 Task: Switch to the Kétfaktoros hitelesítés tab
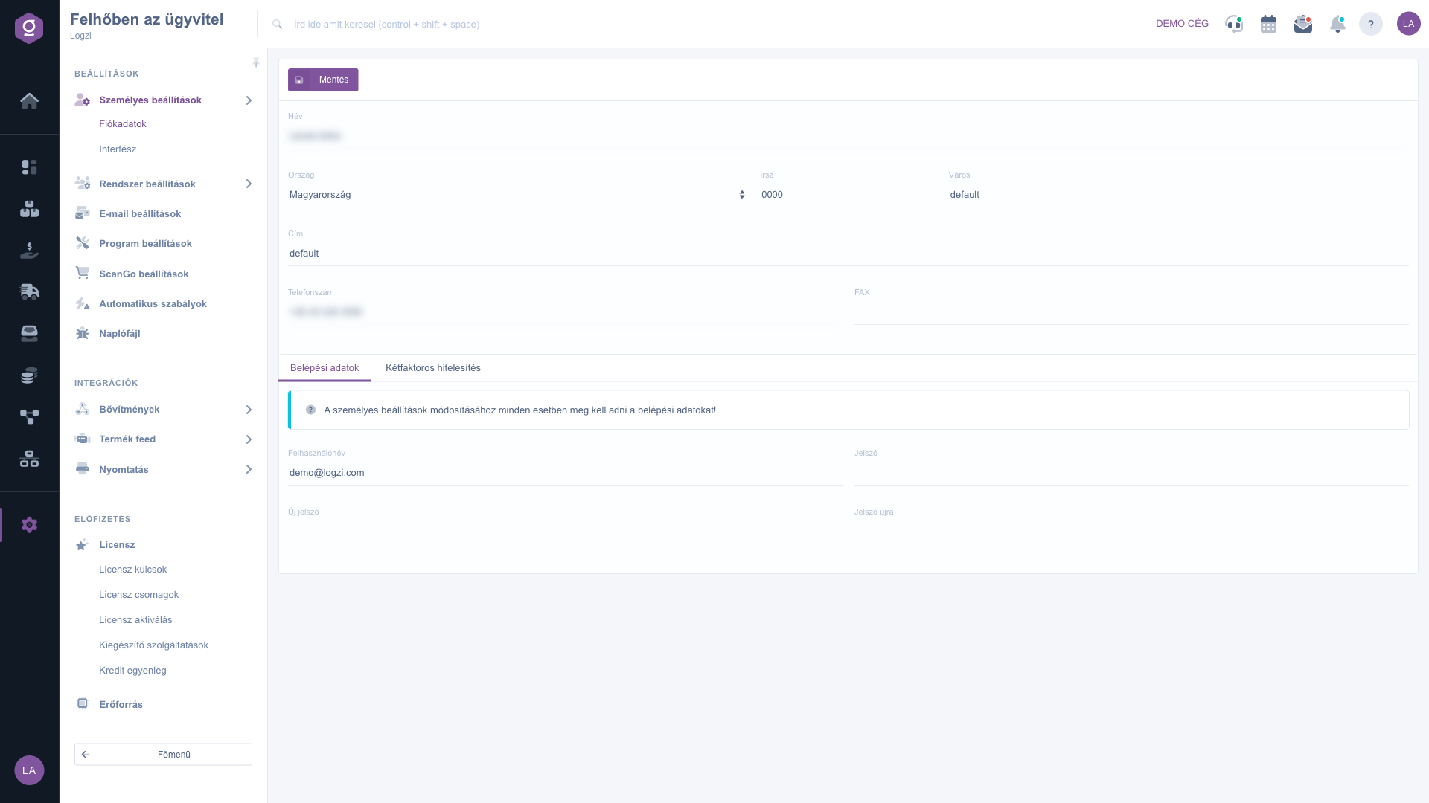pyautogui.click(x=433, y=368)
